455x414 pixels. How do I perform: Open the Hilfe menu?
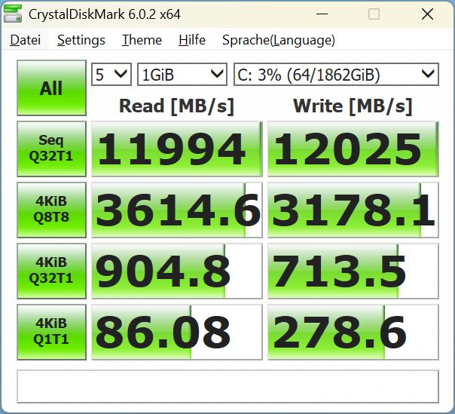coord(192,40)
